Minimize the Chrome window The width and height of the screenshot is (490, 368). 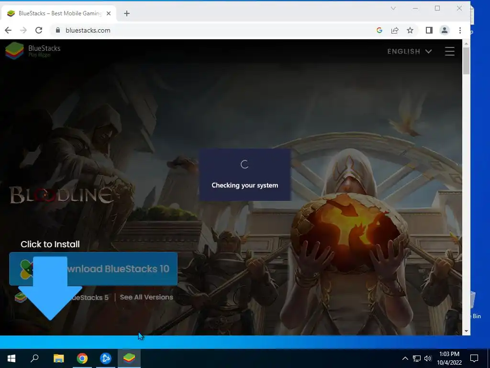point(415,9)
